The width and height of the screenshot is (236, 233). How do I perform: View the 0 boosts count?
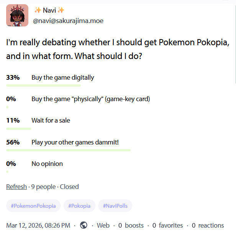(131, 225)
